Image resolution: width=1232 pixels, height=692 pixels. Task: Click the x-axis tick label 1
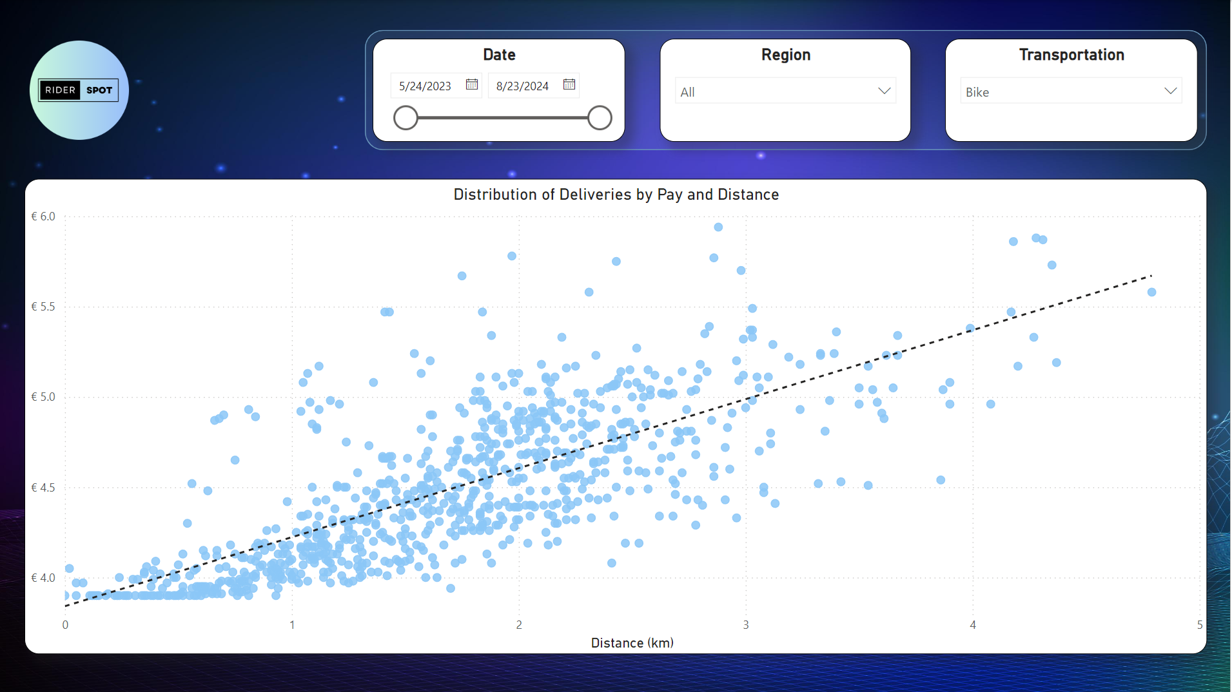coord(292,624)
